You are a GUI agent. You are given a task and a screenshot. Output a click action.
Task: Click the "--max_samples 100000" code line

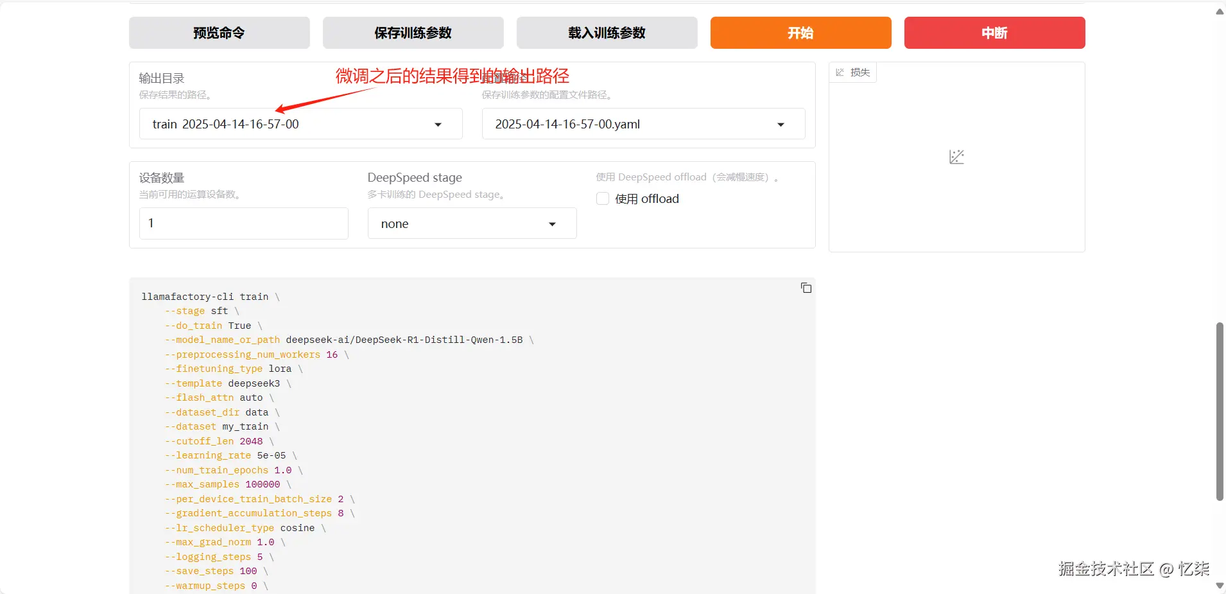228,484
